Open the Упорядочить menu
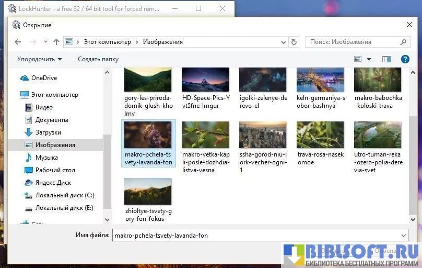422x268 pixels. (39, 59)
